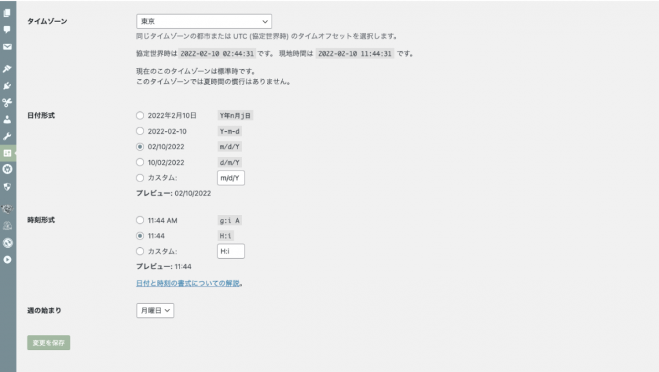659x372 pixels.
Task: Open the timezone dropdown showing 東京
Action: click(204, 22)
